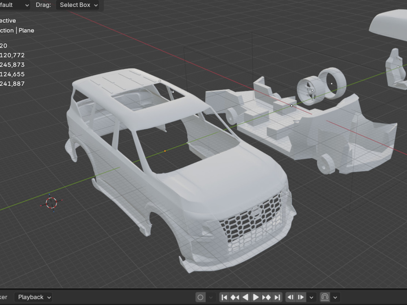Toggle auto keying record button
This screenshot has width=407, height=305.
coord(200,297)
